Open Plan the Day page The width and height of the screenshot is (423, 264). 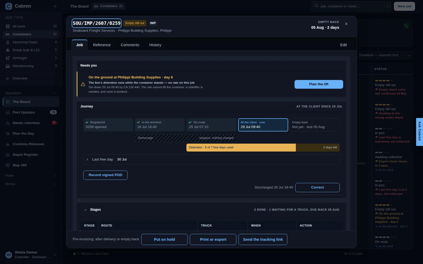31,133
